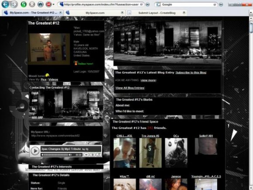Switch to the middle 'MySpace.com' tab
The height and width of the screenshot is (190, 253).
point(95,13)
